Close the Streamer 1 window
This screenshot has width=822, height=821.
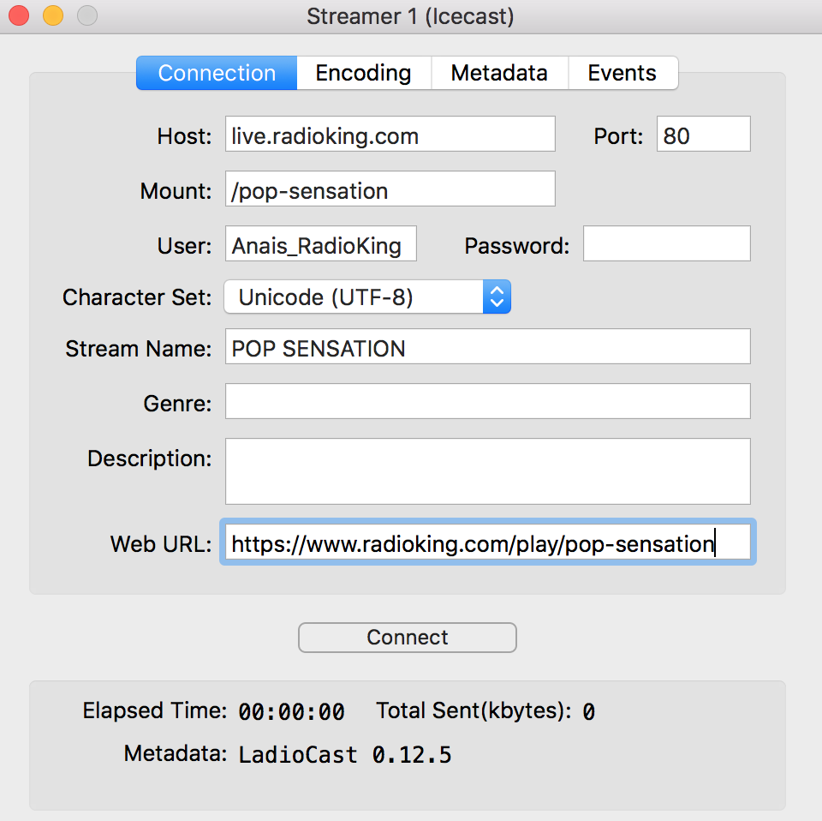(x=19, y=15)
